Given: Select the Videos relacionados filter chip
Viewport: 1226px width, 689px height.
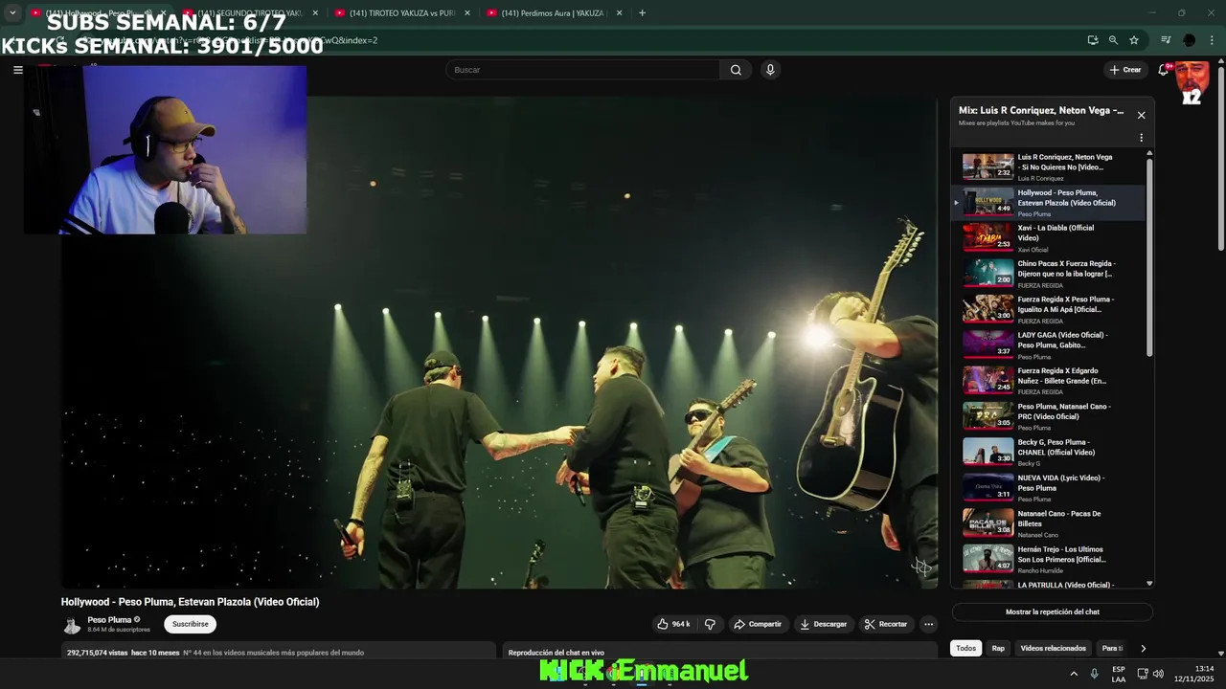Looking at the screenshot, I should (x=1053, y=648).
